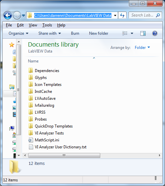This screenshot has height=186, width=165.
Task: Minimize the Explorer window
Action: click(133, 3)
